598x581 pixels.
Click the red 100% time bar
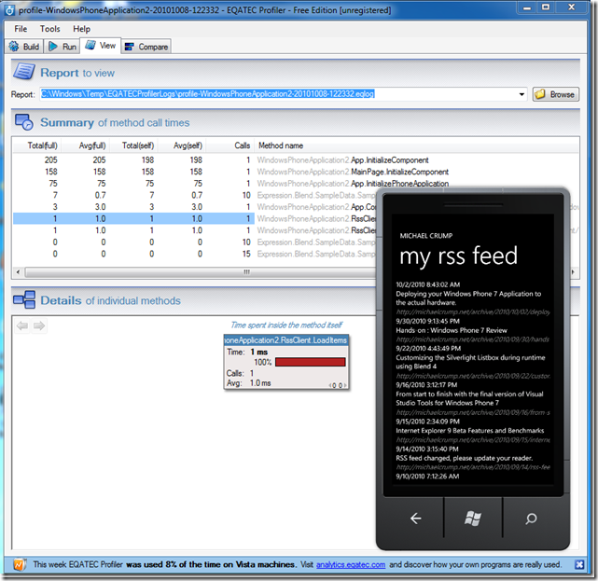pyautogui.click(x=310, y=362)
